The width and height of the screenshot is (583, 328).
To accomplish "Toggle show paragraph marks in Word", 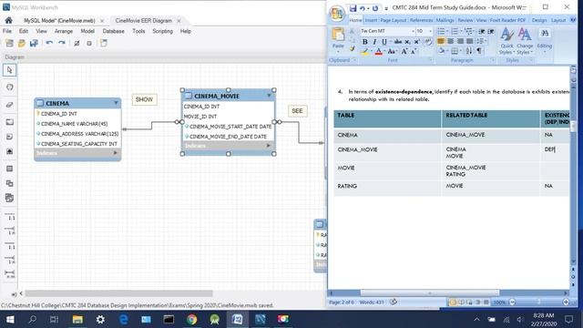I will 479,51.
